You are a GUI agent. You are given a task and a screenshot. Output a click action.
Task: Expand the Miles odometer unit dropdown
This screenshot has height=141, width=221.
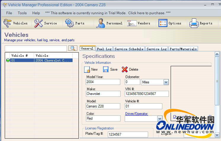[166, 82]
